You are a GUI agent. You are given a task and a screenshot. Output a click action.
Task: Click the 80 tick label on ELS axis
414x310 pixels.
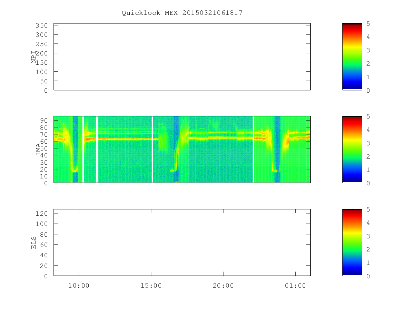pyautogui.click(x=43, y=234)
